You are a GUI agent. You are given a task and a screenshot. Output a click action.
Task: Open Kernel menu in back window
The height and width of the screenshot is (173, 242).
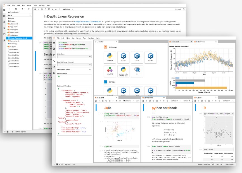pos(29,5)
